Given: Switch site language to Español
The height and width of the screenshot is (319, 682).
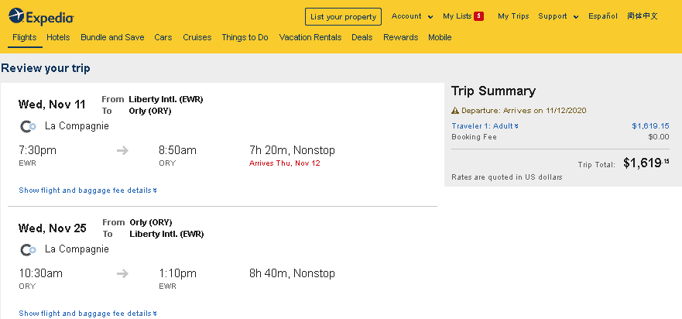Looking at the screenshot, I should click(x=603, y=16).
